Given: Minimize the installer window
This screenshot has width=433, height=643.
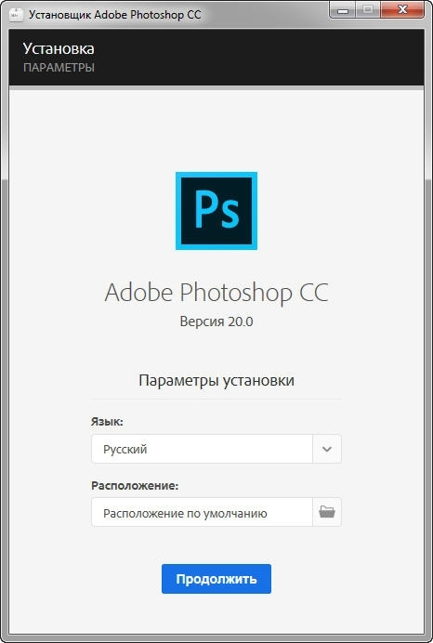Looking at the screenshot, I should [x=343, y=10].
